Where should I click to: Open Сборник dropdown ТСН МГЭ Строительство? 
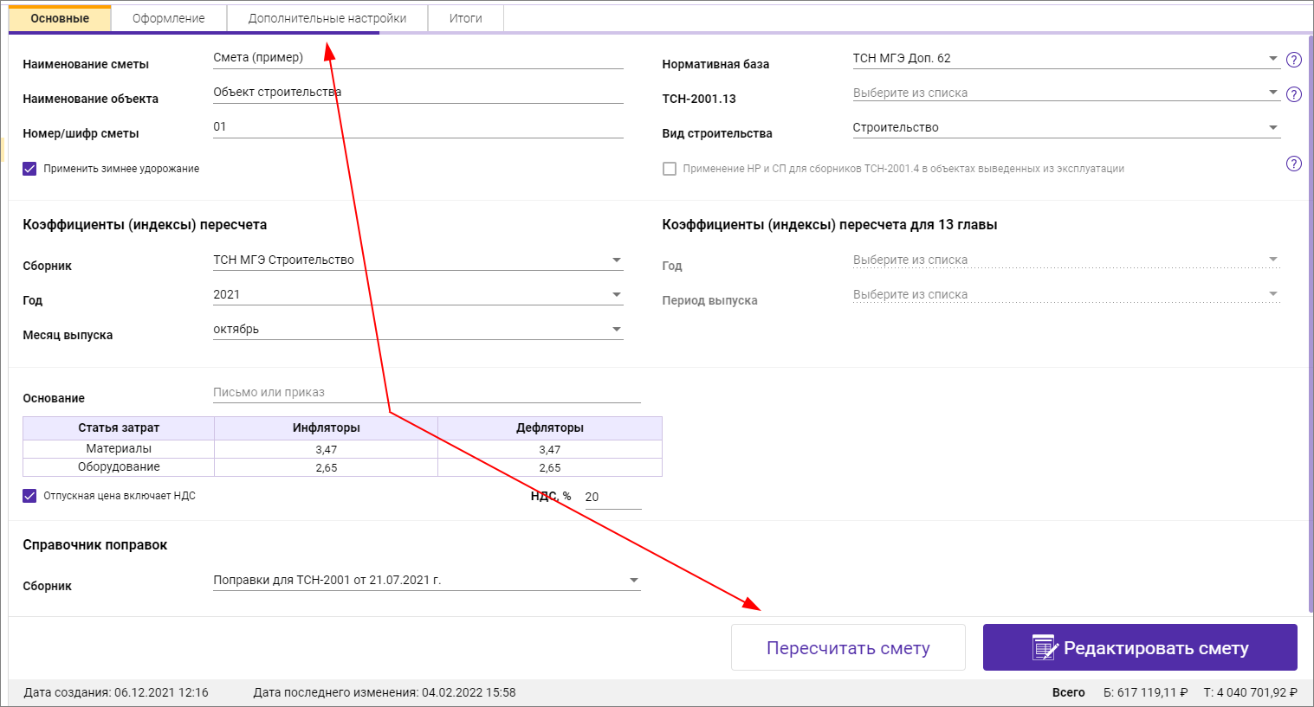click(418, 260)
